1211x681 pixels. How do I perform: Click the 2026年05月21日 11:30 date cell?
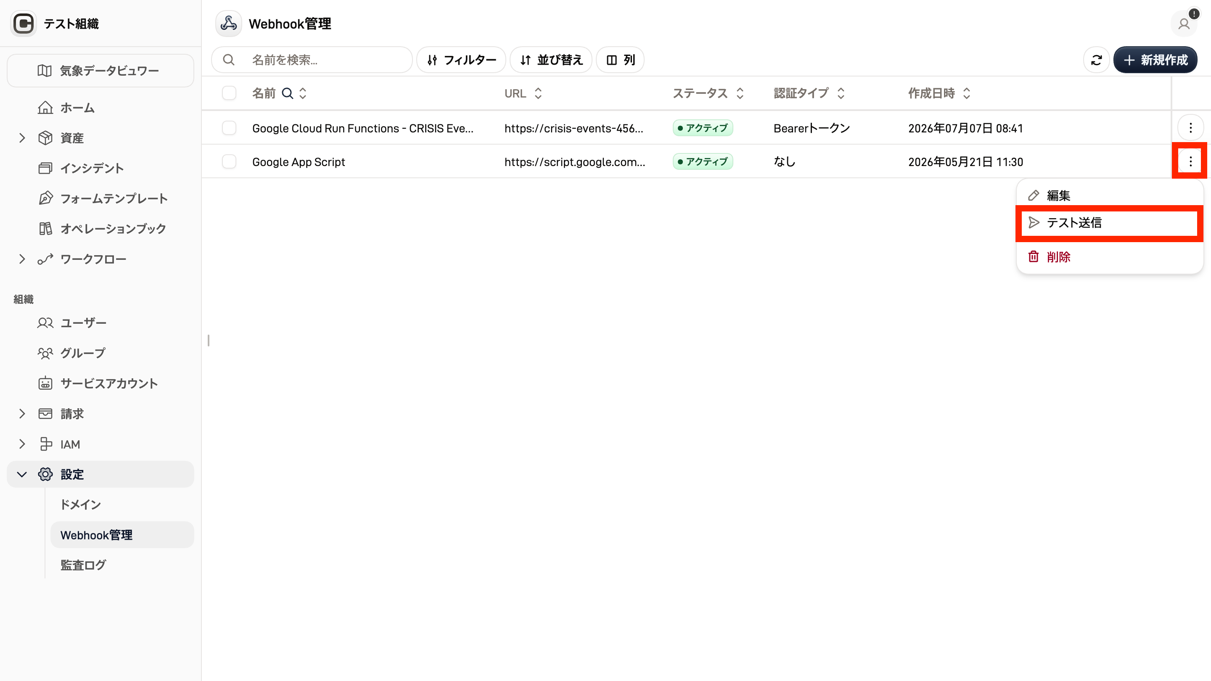point(965,162)
